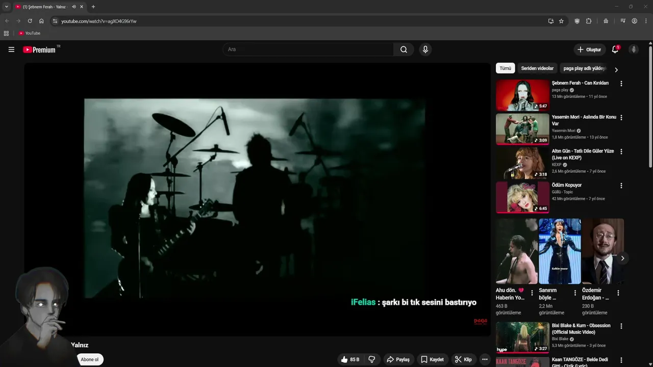
Task: Open options for Bixi Blake Obsession video
Action: click(621, 326)
